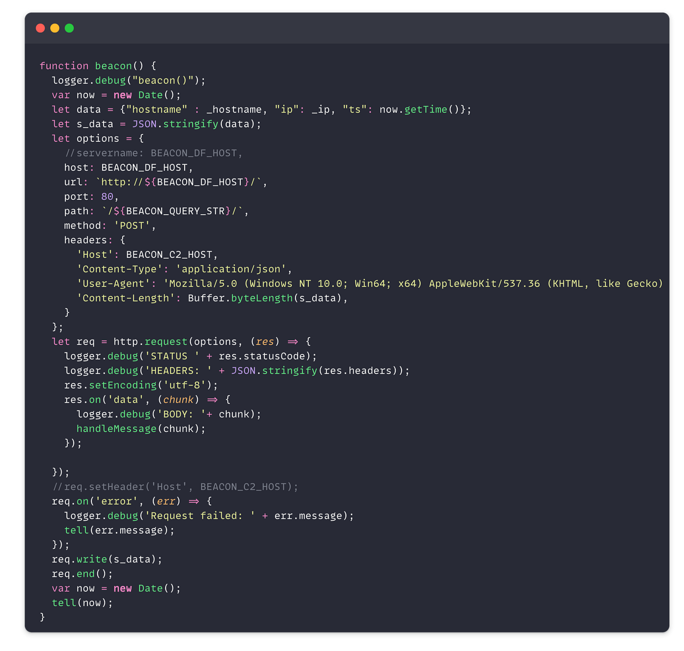
Task: Click the red close window dot
Action: tap(41, 28)
